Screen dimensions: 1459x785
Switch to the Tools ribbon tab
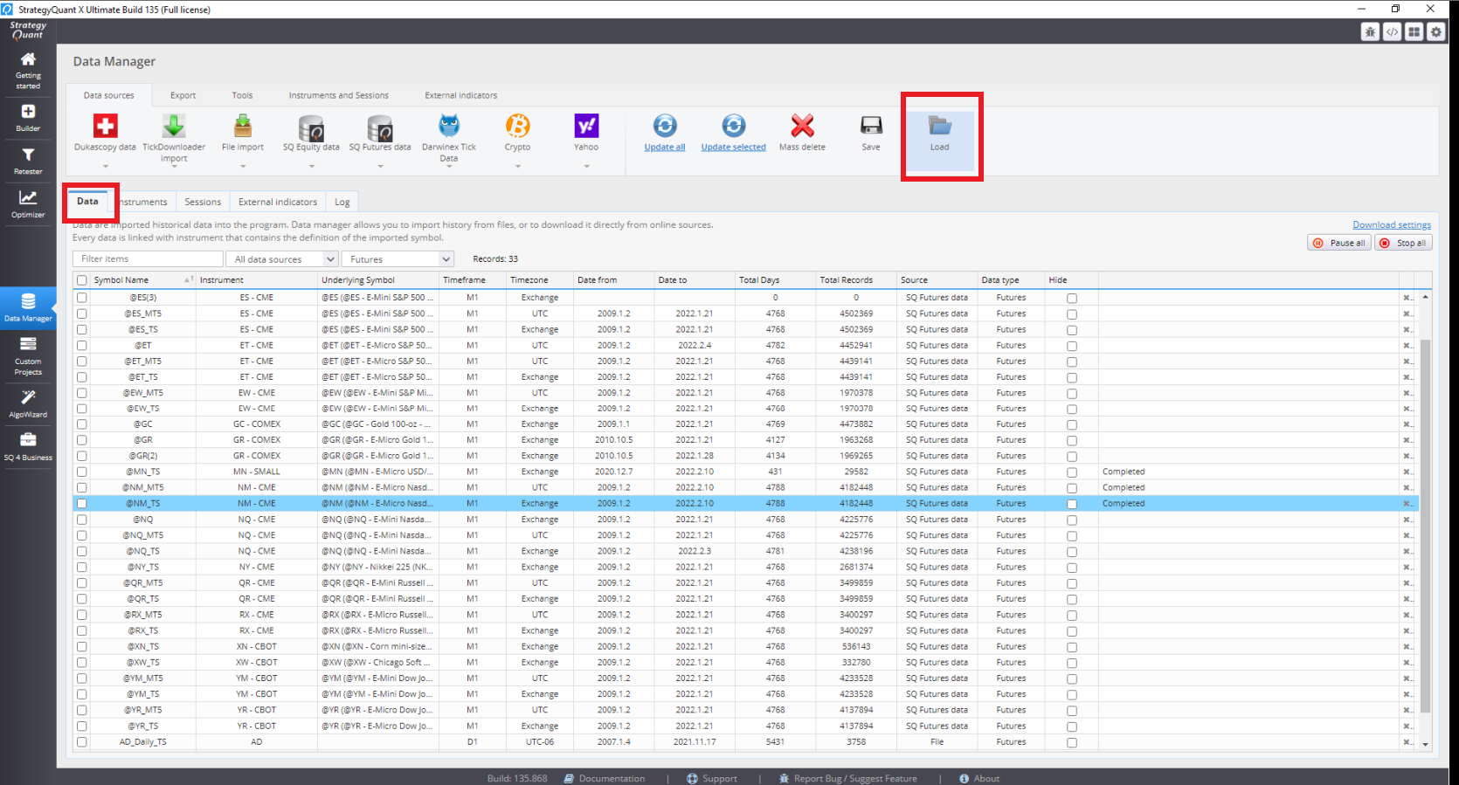point(242,95)
